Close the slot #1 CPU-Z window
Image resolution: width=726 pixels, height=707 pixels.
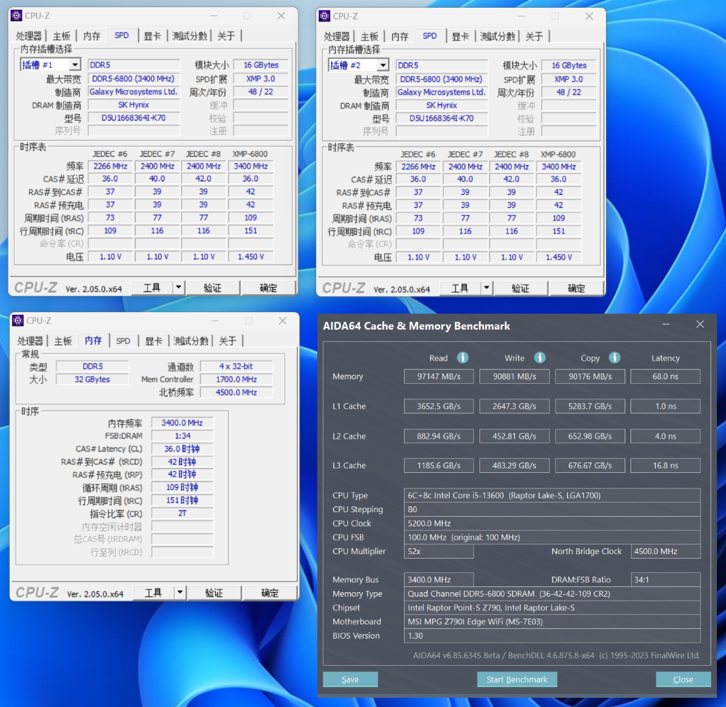(x=281, y=15)
